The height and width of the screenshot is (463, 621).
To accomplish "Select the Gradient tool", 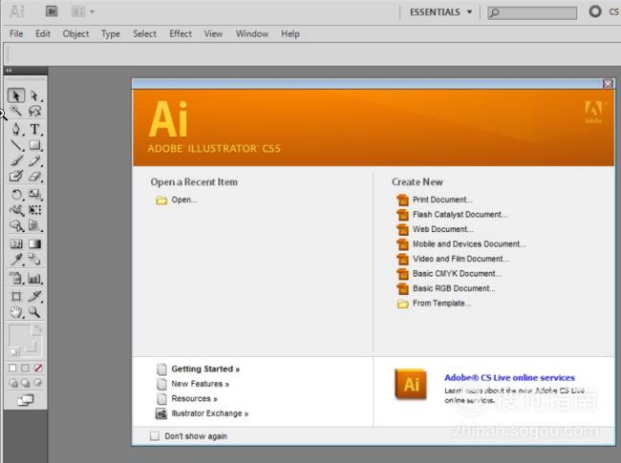I will [x=34, y=244].
